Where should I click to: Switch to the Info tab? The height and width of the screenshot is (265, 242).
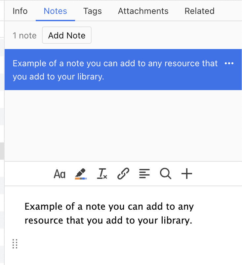point(20,11)
